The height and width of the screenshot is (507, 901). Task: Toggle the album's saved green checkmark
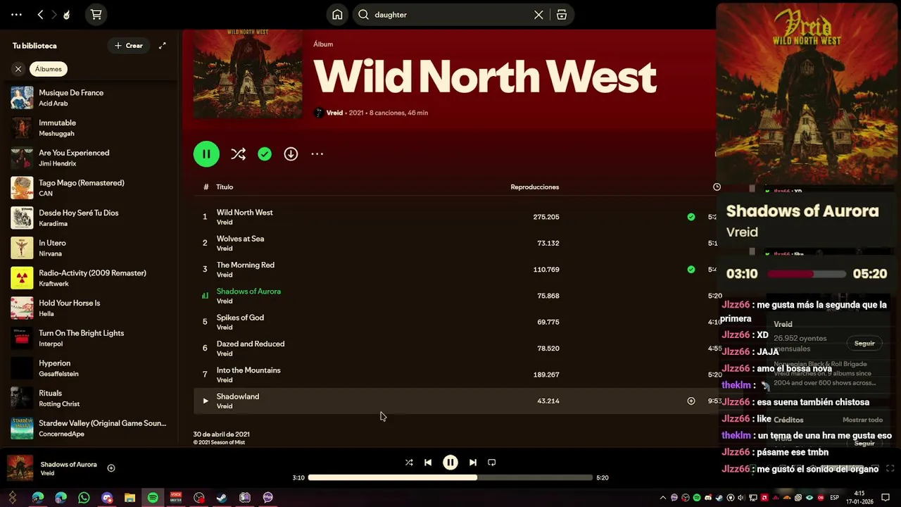265,154
